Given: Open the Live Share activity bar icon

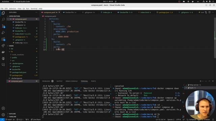Looking at the screenshot, I should point(3,45).
